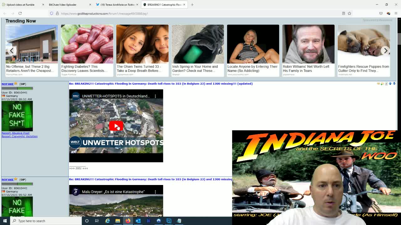Viewport: 401px width, 225px height.
Task: Click Report Copyright Violation link
Action: pos(19,137)
